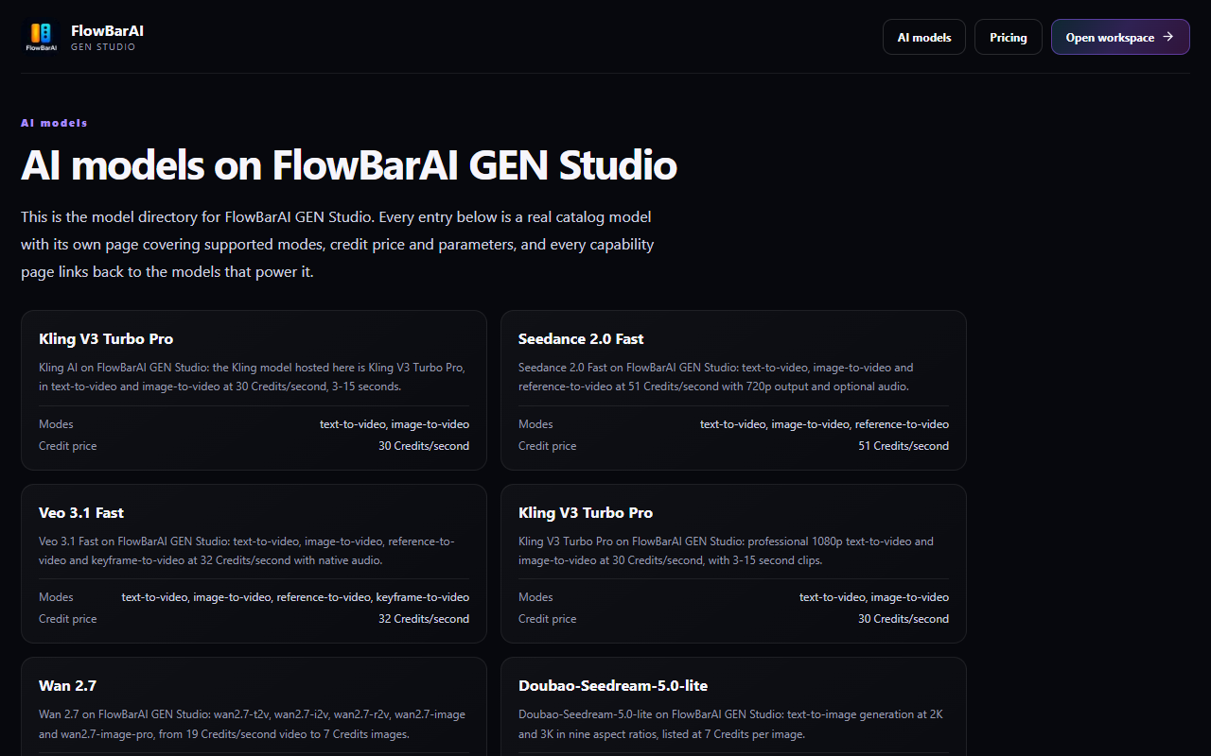Click Veo 3.1 Fast description paragraph

[x=254, y=551]
